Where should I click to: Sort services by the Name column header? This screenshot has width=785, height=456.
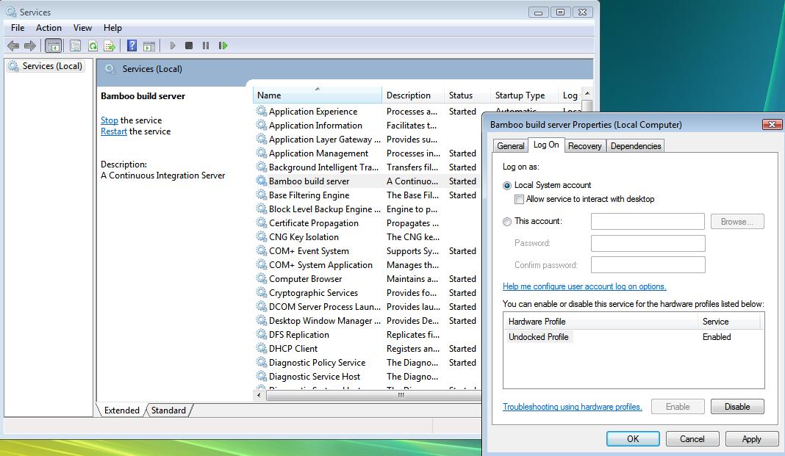318,95
